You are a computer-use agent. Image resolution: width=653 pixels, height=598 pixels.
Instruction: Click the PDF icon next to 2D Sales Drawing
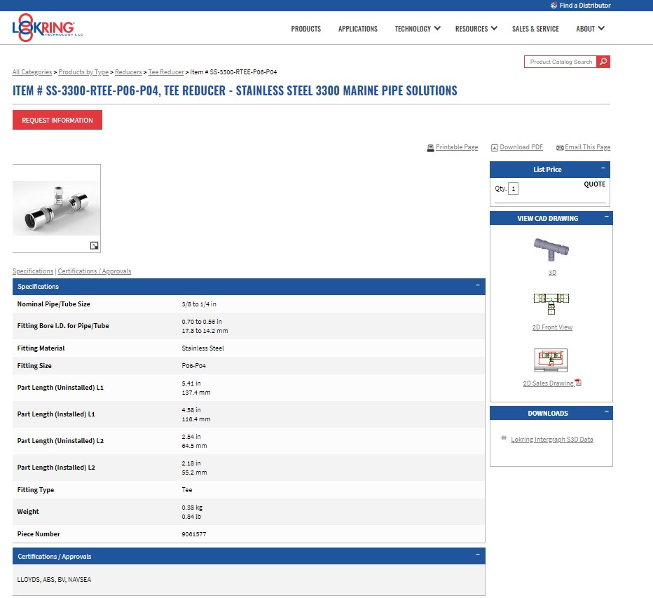click(x=578, y=382)
